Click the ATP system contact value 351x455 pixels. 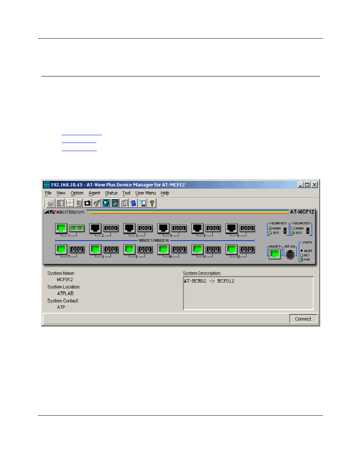pyautogui.click(x=61, y=307)
